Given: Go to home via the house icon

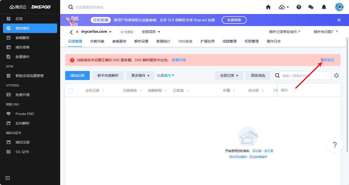Looking at the screenshot, I should click(x=268, y=7).
